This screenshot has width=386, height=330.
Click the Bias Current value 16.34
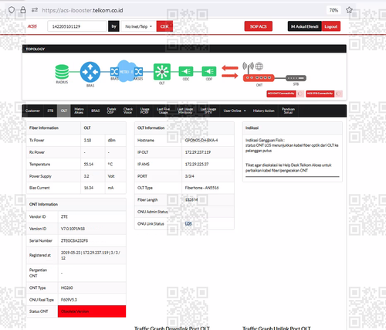pyautogui.click(x=89, y=188)
